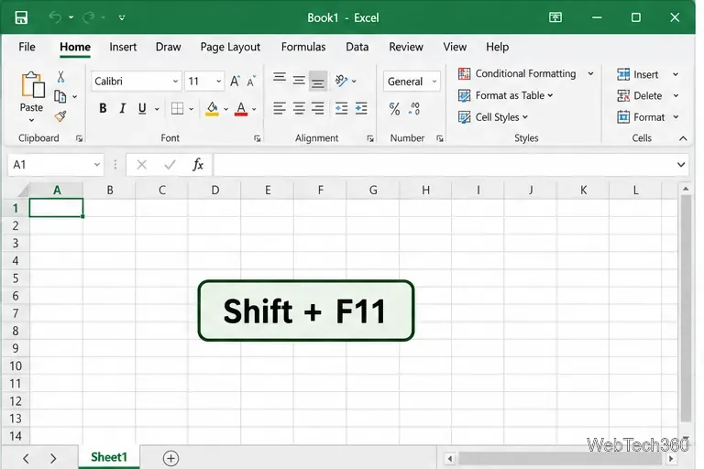704x469 pixels.
Task: Increase font size
Action: tap(235, 82)
